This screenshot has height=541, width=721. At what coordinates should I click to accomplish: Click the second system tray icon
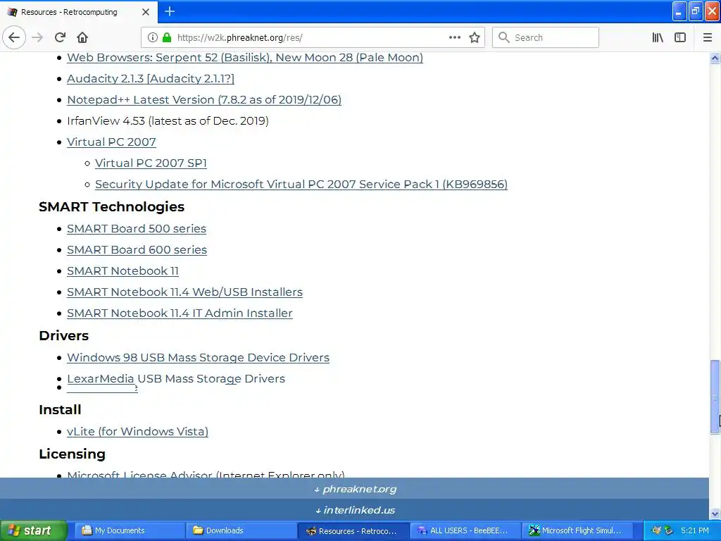coord(669,530)
